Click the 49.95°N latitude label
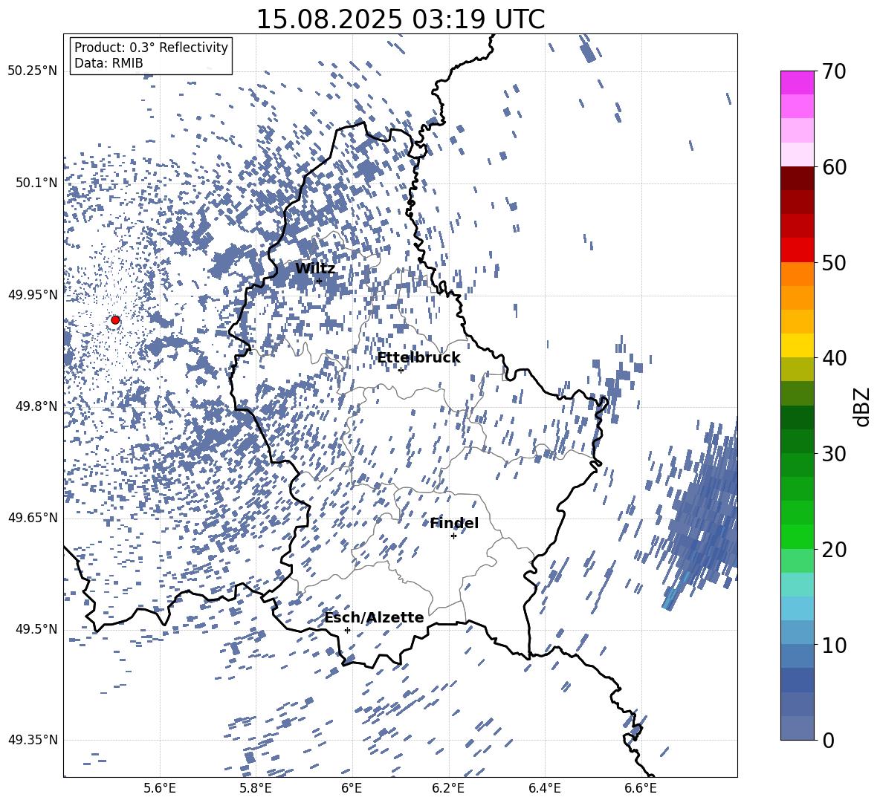The height and width of the screenshot is (803, 880). 33,295
